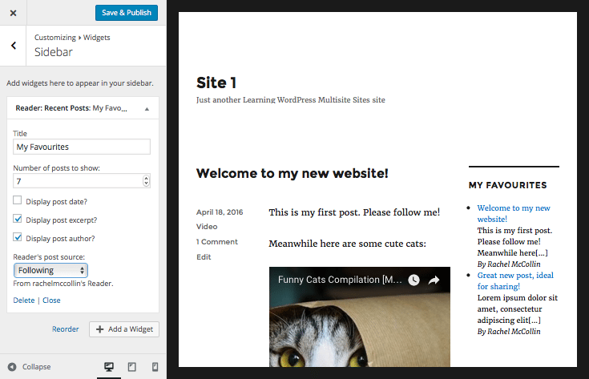The image size is (589, 379).
Task: Switch to tablet preview icon
Action: tap(132, 367)
